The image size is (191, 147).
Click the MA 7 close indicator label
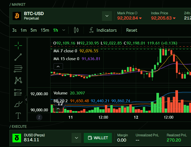(x=65, y=51)
